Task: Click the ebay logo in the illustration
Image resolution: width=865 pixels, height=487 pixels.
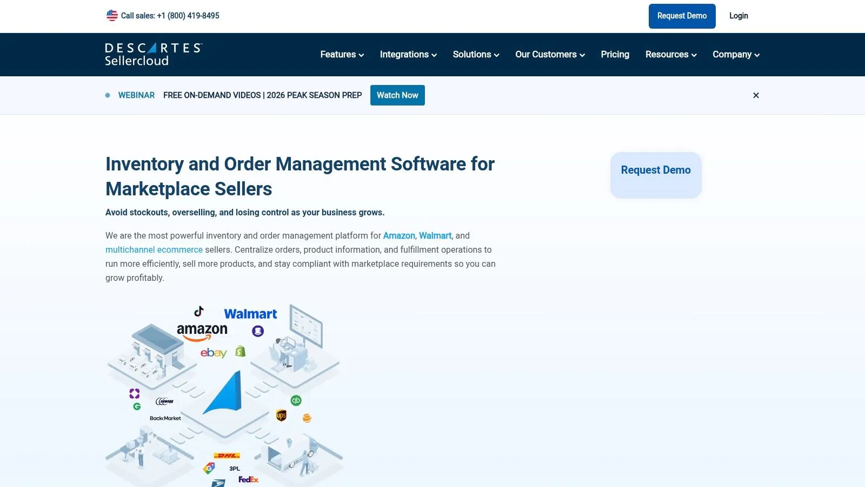Action: tap(214, 353)
